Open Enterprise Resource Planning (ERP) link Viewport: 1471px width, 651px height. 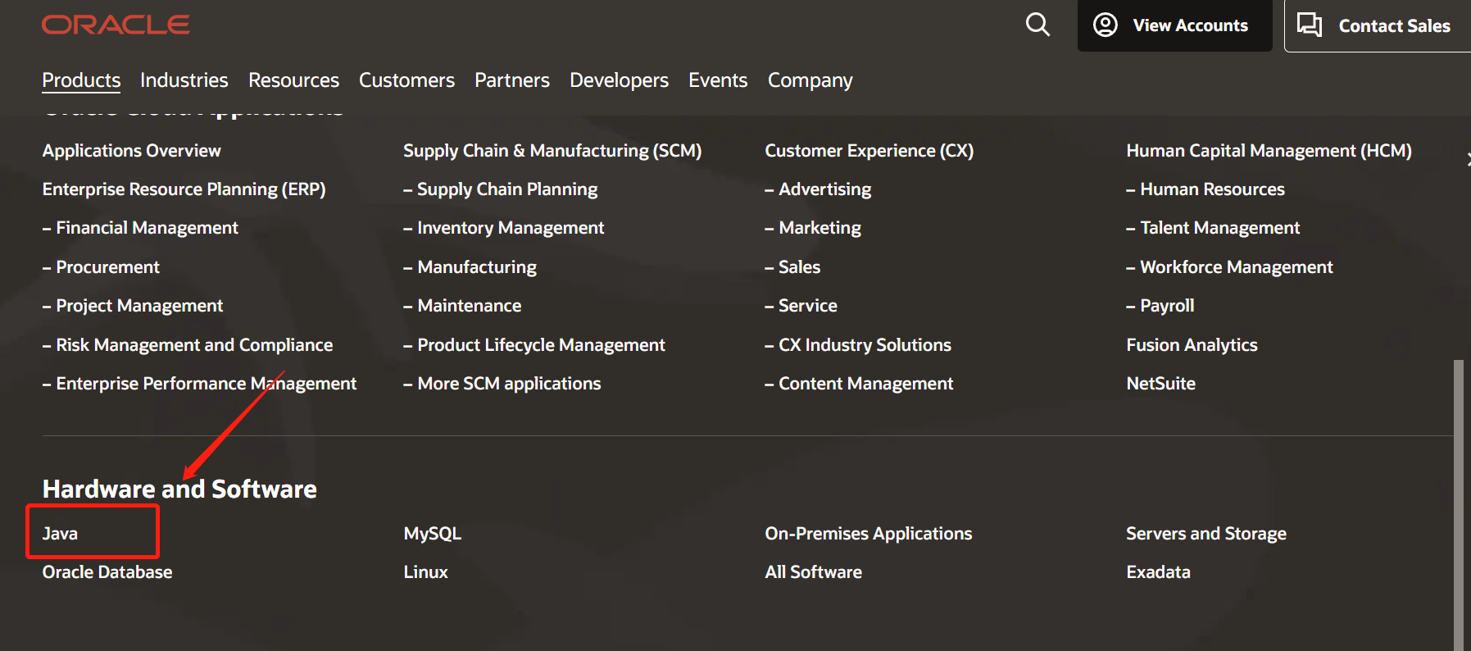click(x=184, y=189)
